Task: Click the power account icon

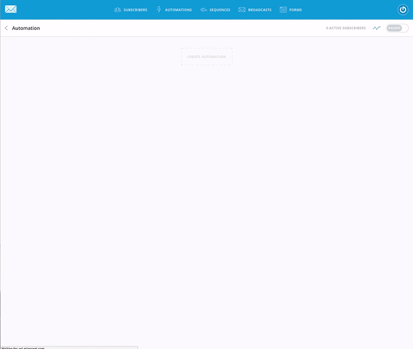Action: coord(403,10)
